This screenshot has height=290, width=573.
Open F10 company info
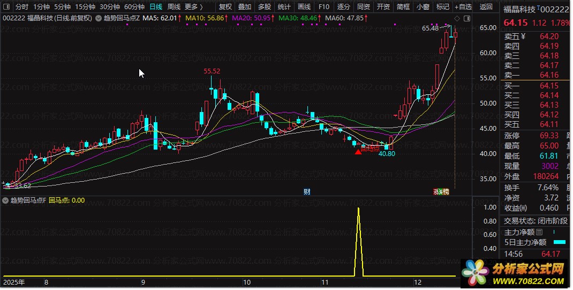tap(323, 6)
